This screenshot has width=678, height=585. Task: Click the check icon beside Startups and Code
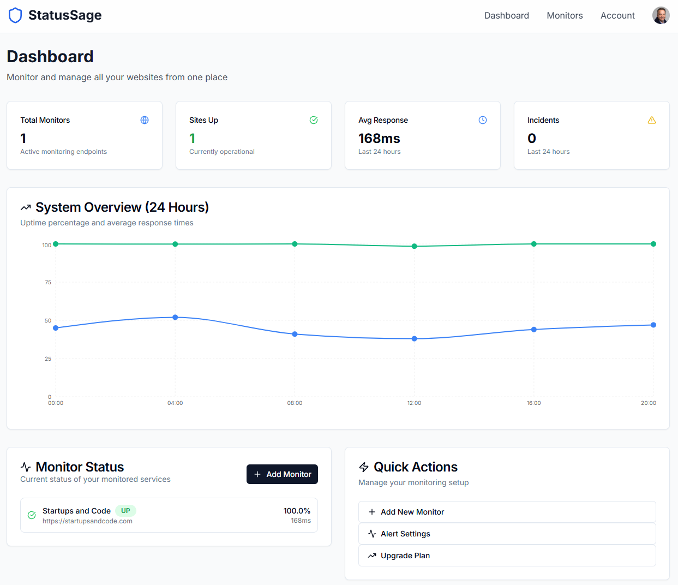tap(32, 515)
